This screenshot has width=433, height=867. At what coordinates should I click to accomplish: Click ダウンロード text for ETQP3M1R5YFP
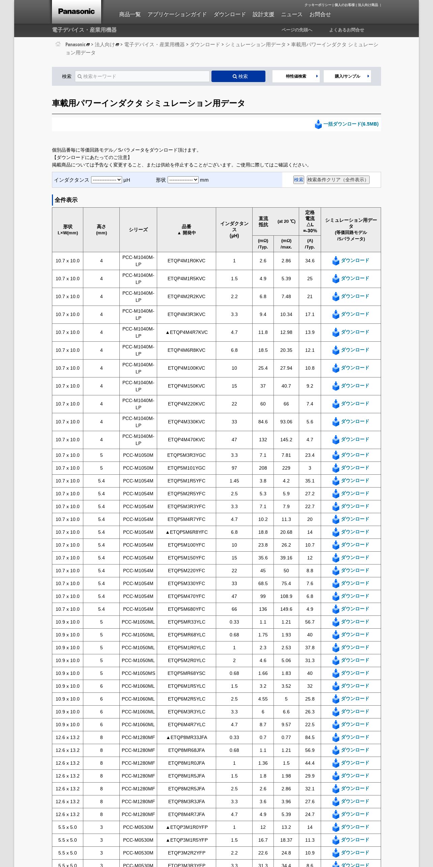pyautogui.click(x=355, y=840)
